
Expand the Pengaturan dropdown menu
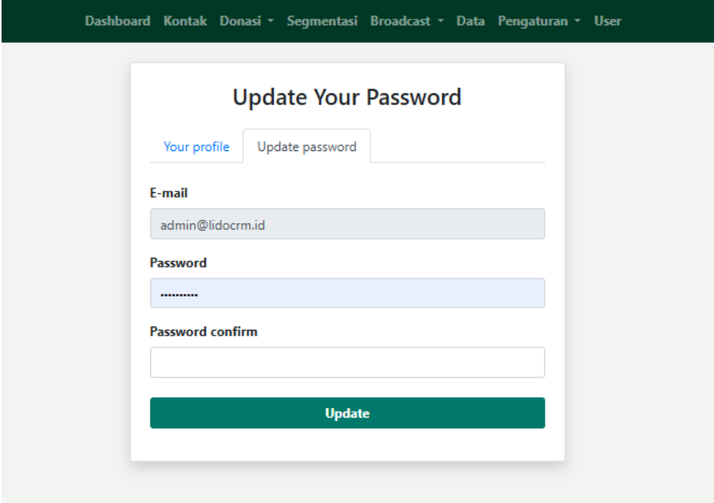(x=538, y=21)
